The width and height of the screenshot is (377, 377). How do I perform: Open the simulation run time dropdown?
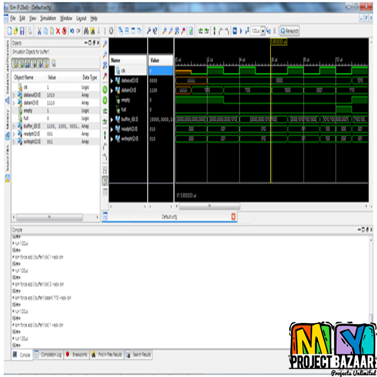click(263, 30)
